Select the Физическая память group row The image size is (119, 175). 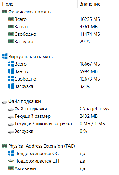(59, 12)
